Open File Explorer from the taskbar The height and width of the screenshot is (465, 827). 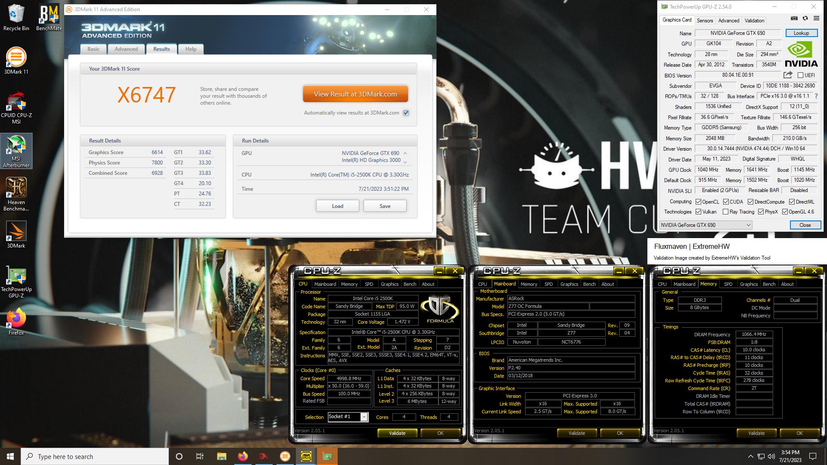[x=221, y=456]
